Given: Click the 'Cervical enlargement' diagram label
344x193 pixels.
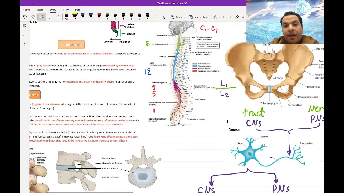Looking at the screenshot, I should 160,44.
